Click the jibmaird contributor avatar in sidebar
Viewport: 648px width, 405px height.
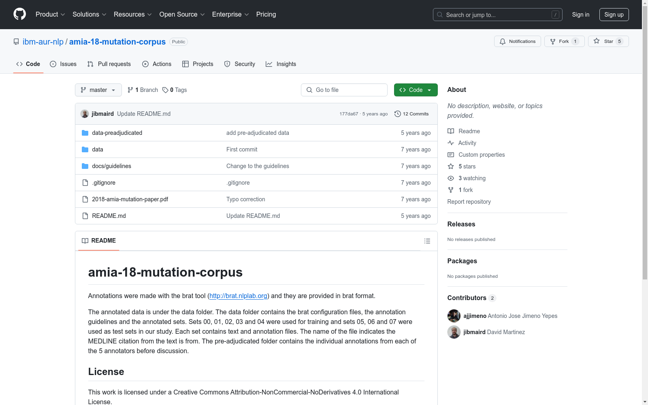coord(454,332)
